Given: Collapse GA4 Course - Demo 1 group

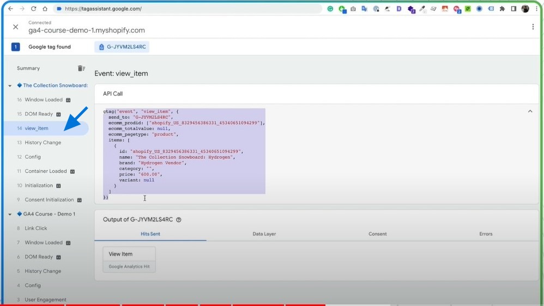Looking at the screenshot, I should [x=10, y=214].
